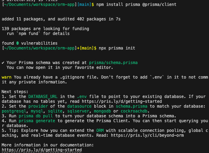This screenshot has height=153, width=209.
Task: Click the 'cockroachdb' provider name
Action: coord(134,111)
